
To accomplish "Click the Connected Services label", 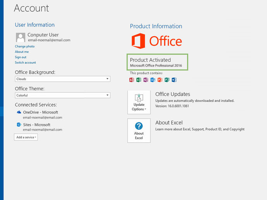I will click(x=36, y=105).
